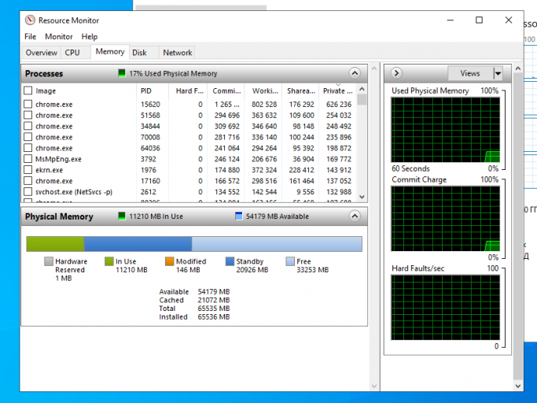
Task: Select svchost.exe (NetSvcs -p) process name
Action: pos(74,192)
